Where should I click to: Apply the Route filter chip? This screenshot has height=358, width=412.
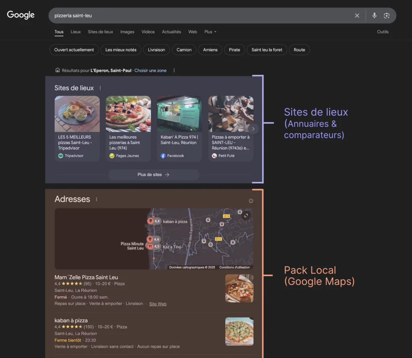pos(299,49)
